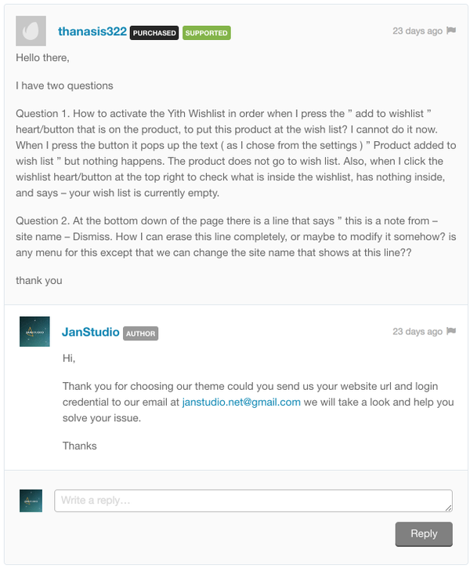This screenshot has height=568, width=470.
Task: Click the 'Question 2' paragraph about Dismiss line
Action: coord(236,237)
